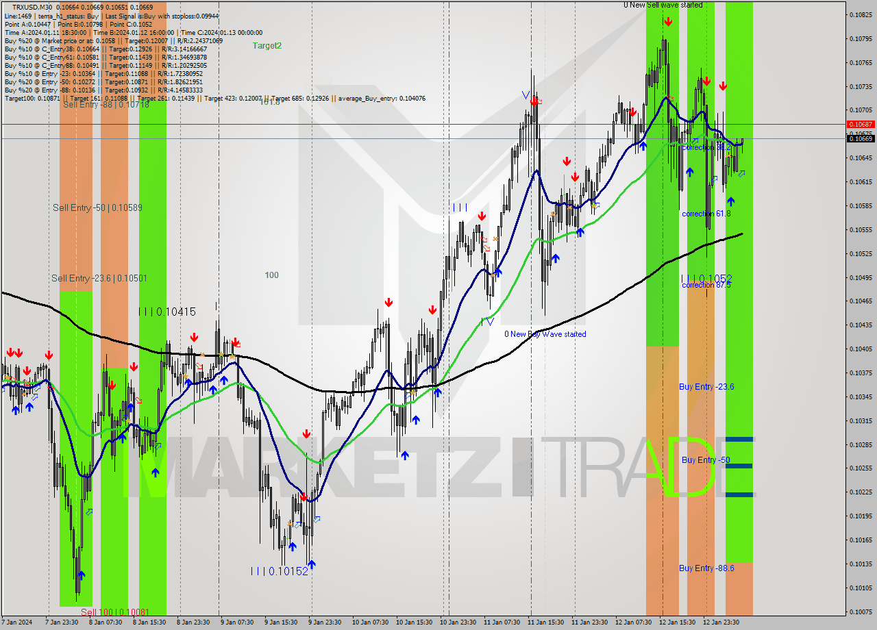877x630 pixels.
Task: Click the 'Buy %10 @ C_Entry38: 0.10664' line
Action: click(106, 49)
